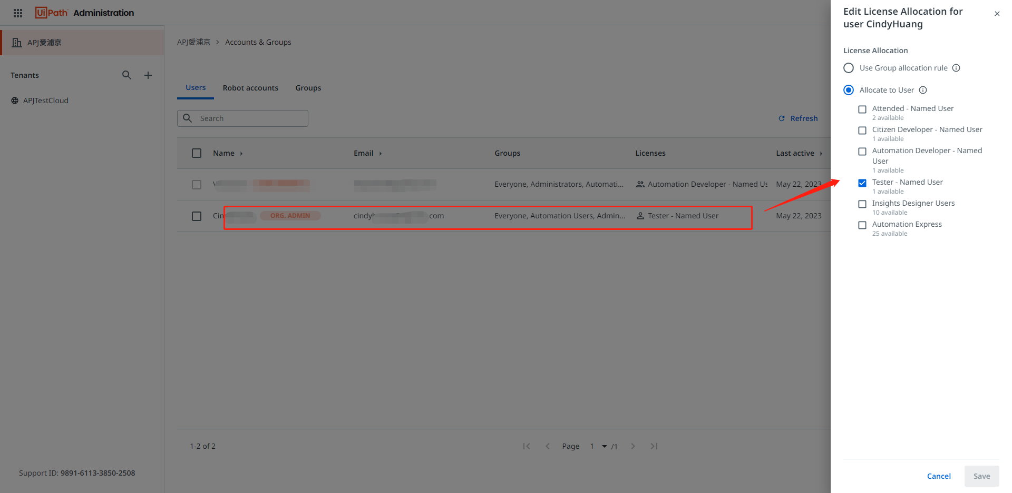Click group license icon for Automation Developer row

pos(640,184)
